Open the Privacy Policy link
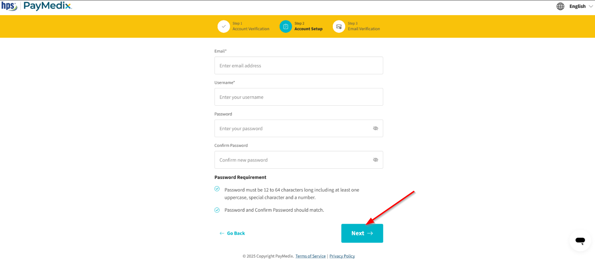595x263 pixels. click(342, 256)
